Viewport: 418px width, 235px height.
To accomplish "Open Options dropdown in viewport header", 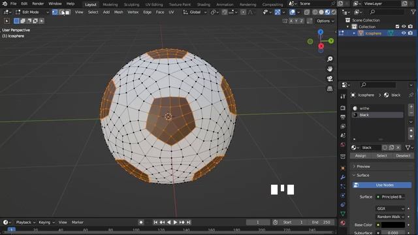I will 325,21.
